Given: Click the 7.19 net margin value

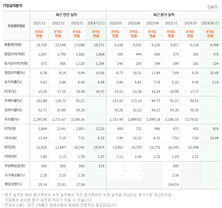Looking at the screenshot, I should [x=215, y=82].
